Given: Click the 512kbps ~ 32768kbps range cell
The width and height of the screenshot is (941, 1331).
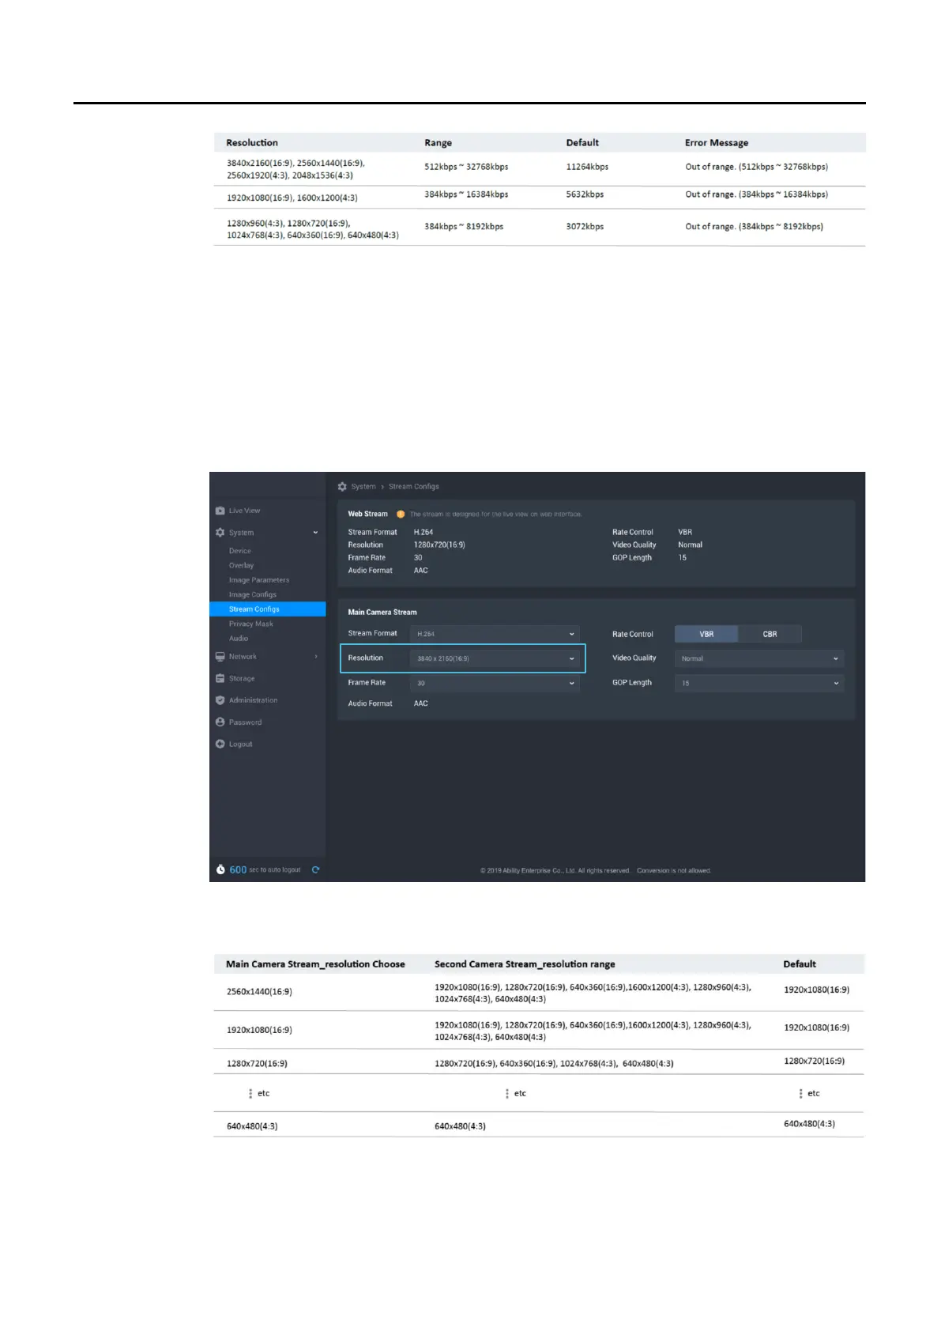Looking at the screenshot, I should tap(466, 167).
